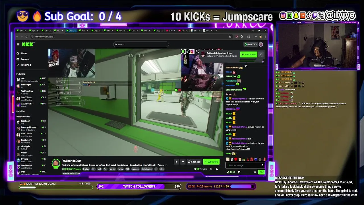Click YSLbando999 streamer avatar
The height and width of the screenshot is (205, 364).
[x=56, y=163]
